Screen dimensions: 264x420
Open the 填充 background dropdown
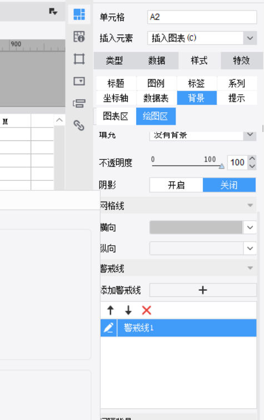(x=250, y=135)
